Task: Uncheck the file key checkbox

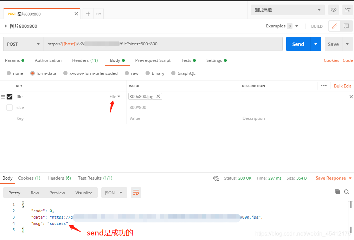Action: (9, 97)
